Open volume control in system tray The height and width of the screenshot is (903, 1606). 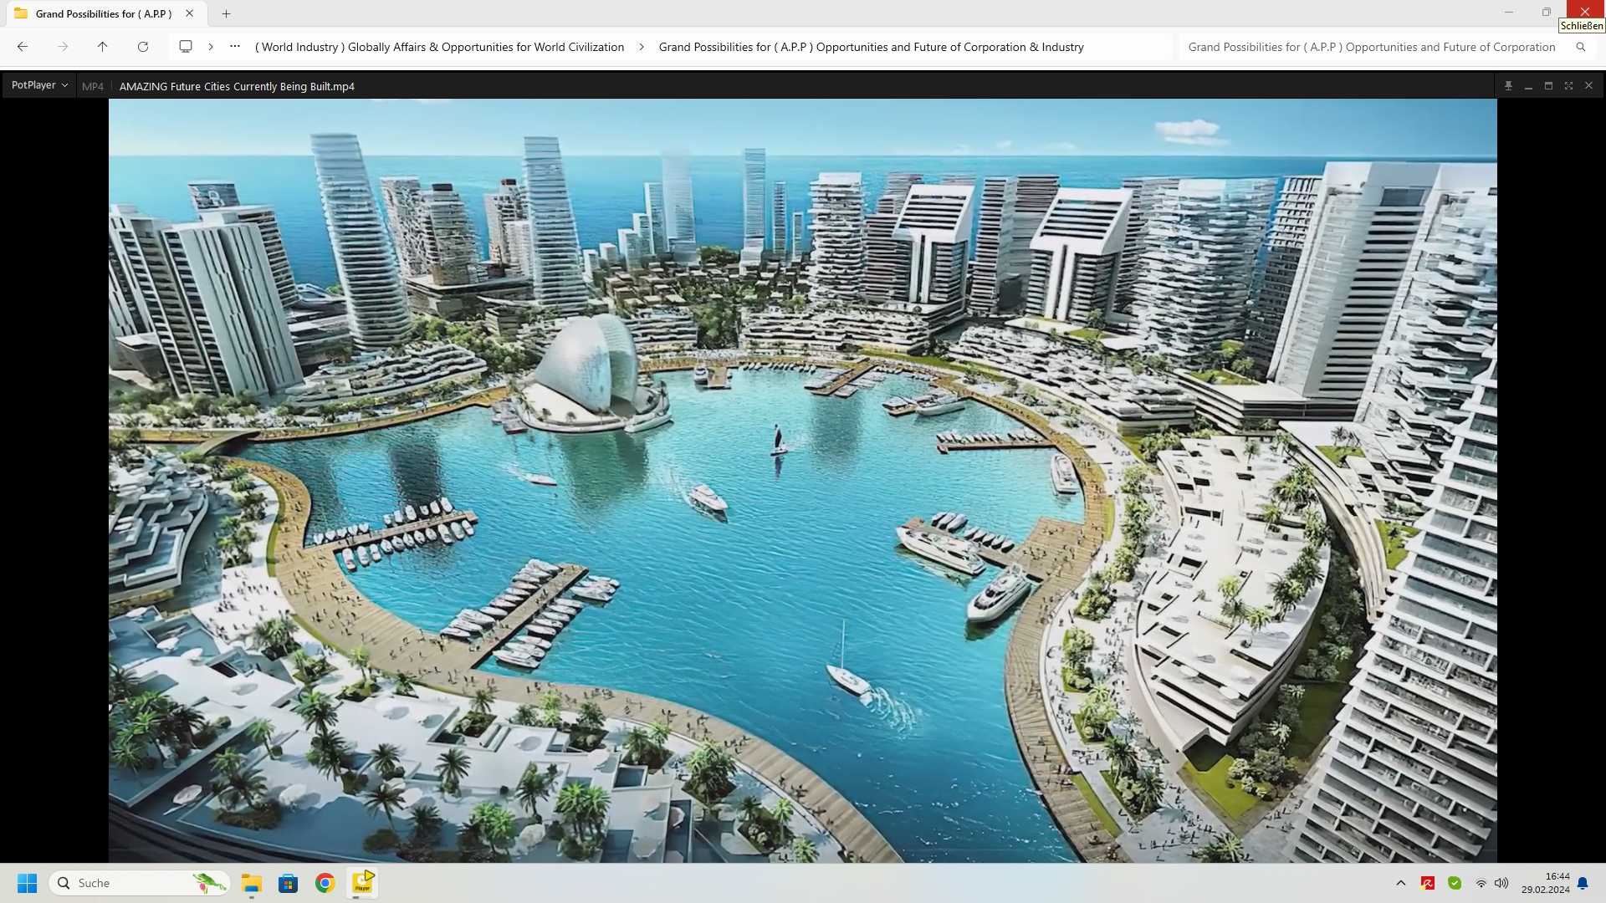point(1501,883)
